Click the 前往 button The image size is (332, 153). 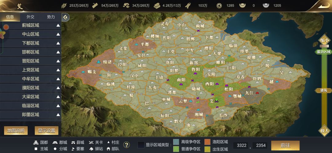tap(285, 145)
